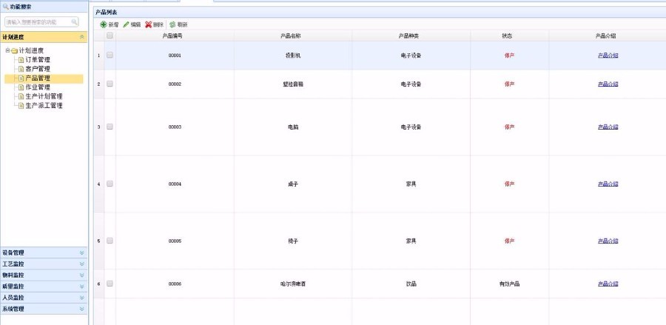
Task: Select 产品管理 in the tree
Action: tap(38, 78)
